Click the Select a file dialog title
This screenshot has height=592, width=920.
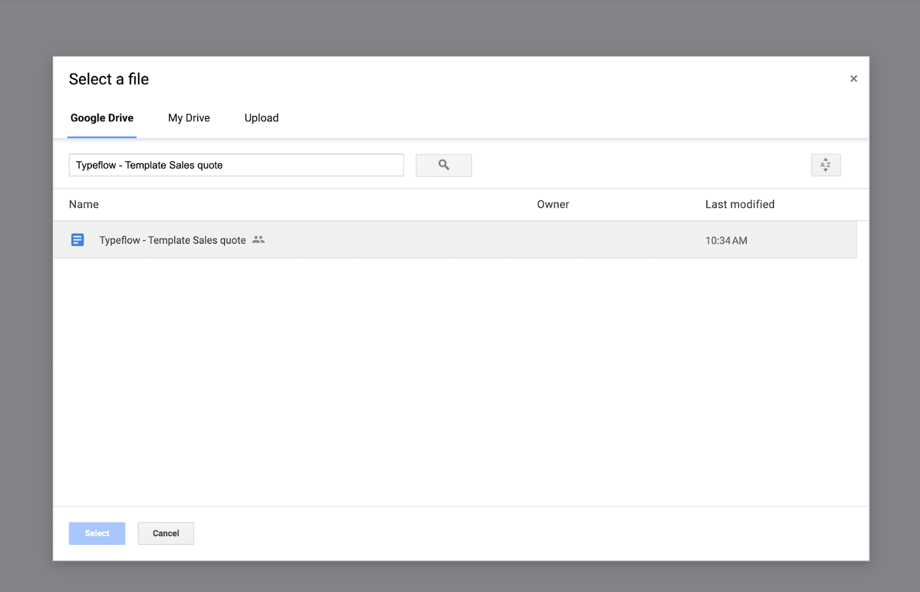(x=109, y=79)
